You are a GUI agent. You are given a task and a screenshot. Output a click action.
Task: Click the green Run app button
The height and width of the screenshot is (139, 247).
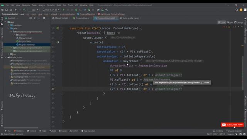coord(64,10)
